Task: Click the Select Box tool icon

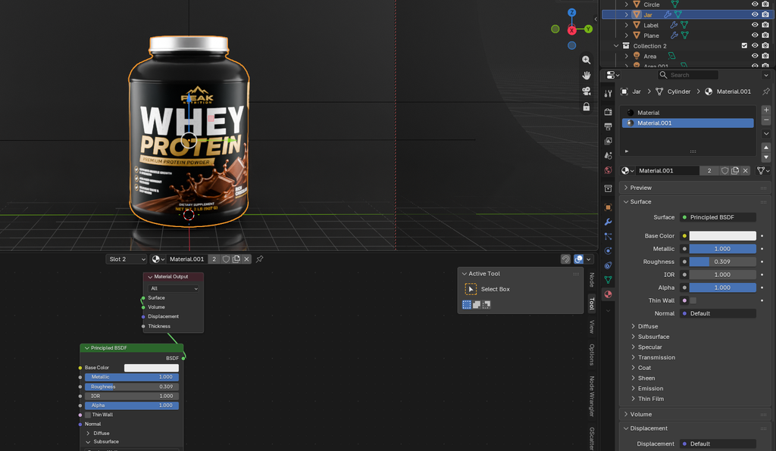Action: pyautogui.click(x=471, y=289)
